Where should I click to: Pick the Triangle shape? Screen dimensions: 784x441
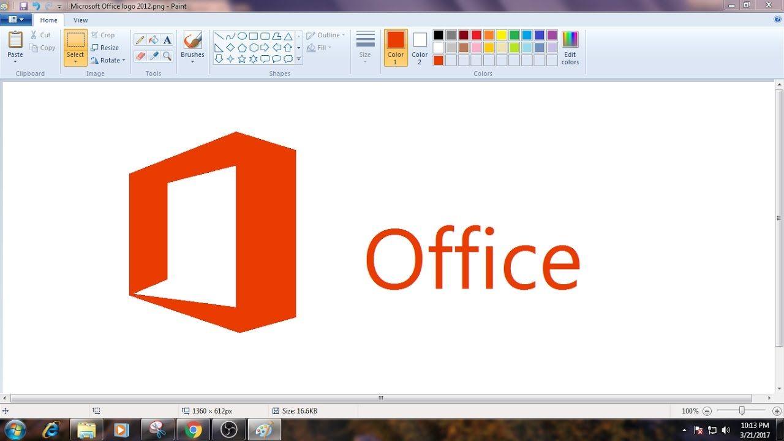288,36
